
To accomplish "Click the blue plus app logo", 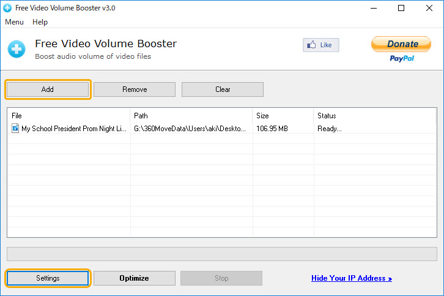I will 16,49.
